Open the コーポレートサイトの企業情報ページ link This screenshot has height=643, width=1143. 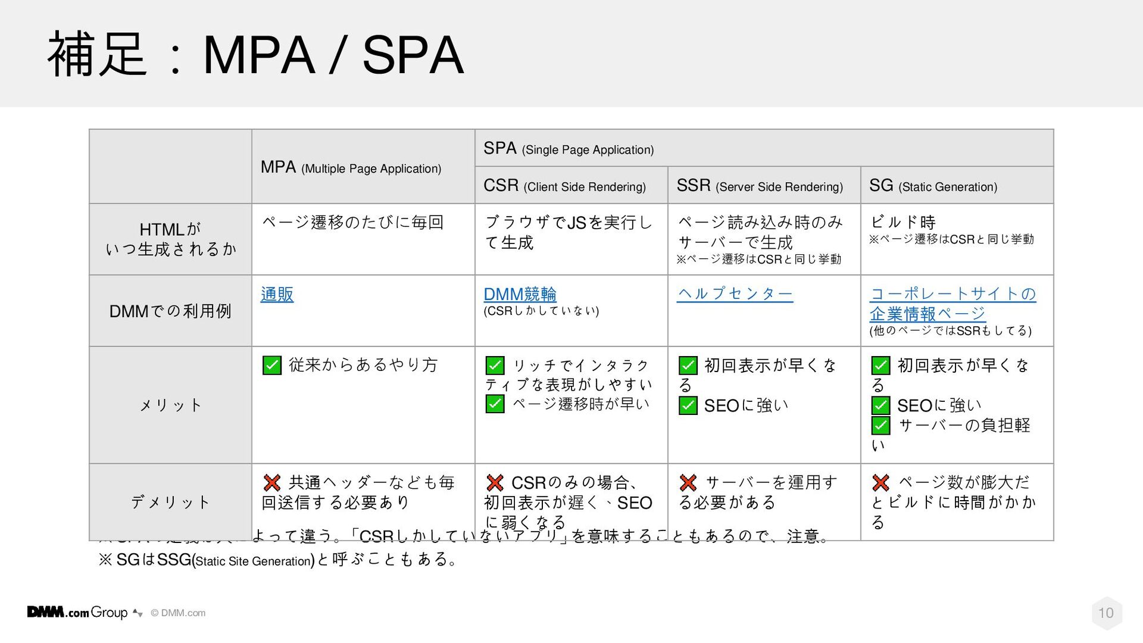(952, 304)
